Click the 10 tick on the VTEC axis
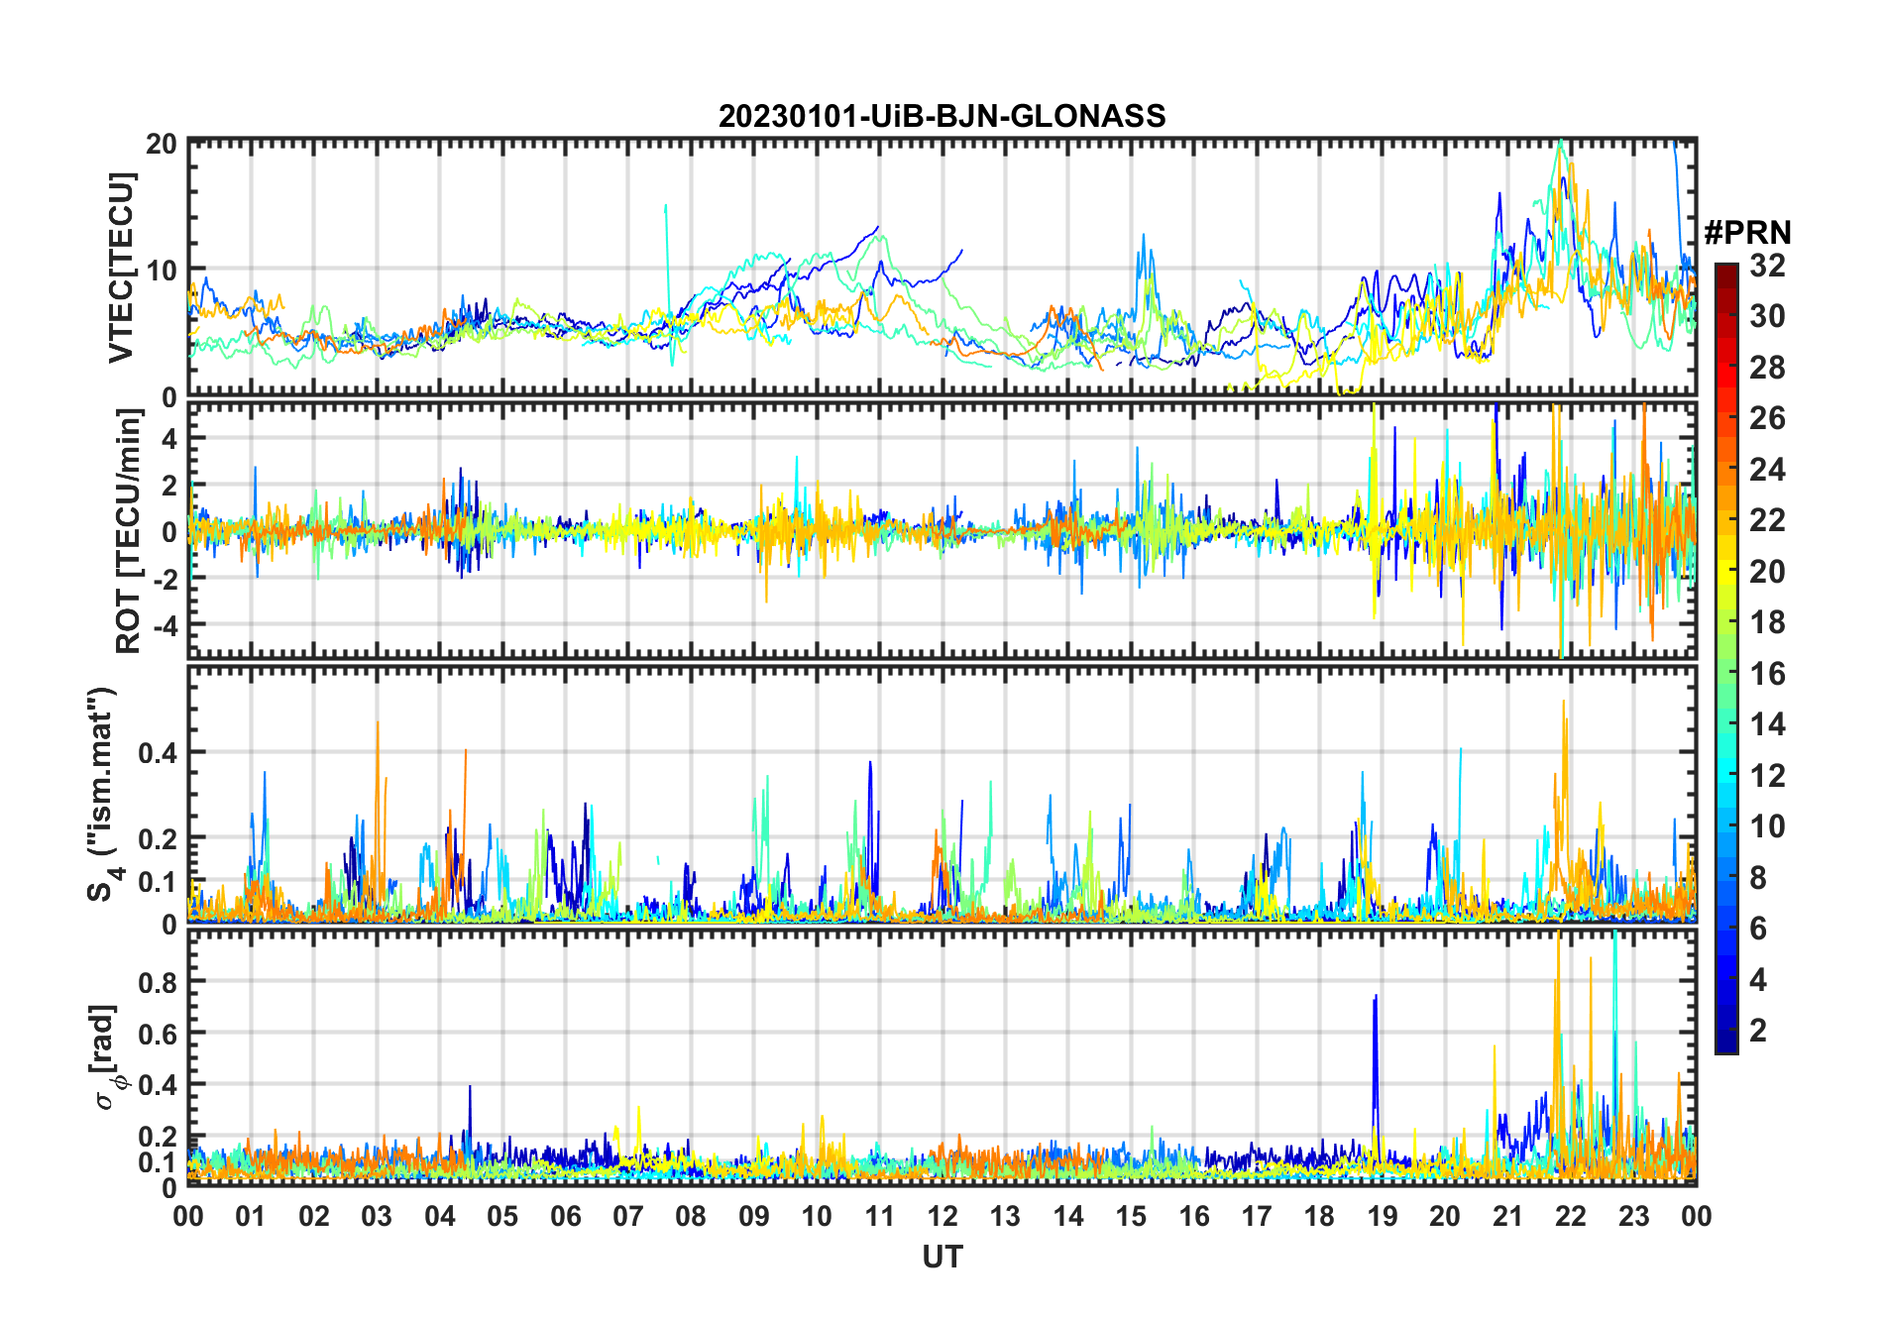 pyautogui.click(x=162, y=270)
